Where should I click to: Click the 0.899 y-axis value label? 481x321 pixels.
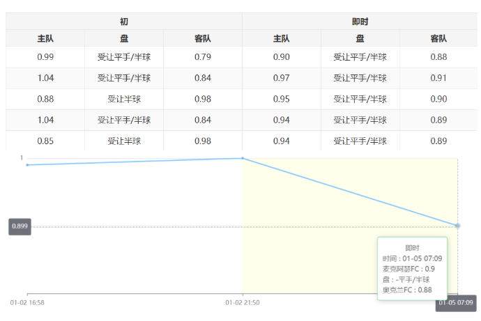[20, 226]
